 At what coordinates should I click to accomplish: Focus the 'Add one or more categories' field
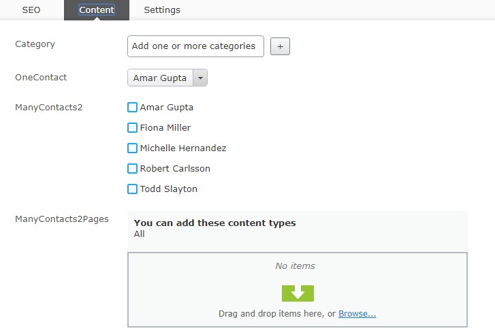click(x=195, y=46)
